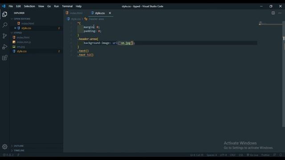285x160 pixels.
Task: Open the minified .js file in ITYPED folder
Action: (24, 42)
